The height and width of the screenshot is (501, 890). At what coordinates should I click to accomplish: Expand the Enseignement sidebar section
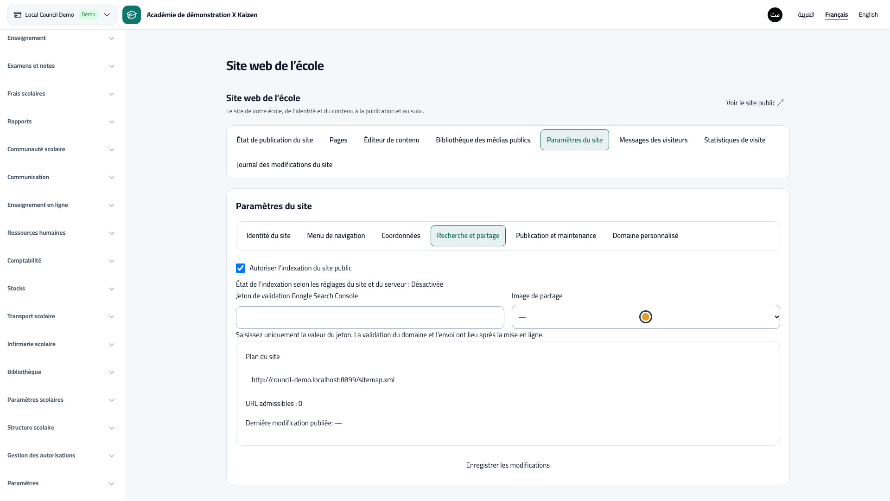61,38
